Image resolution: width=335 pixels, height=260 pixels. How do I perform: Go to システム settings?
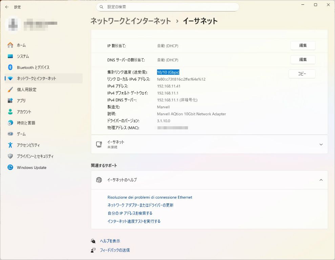click(44, 56)
